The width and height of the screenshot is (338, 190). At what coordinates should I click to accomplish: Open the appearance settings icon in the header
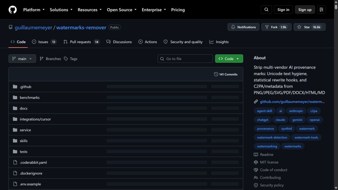click(321, 10)
